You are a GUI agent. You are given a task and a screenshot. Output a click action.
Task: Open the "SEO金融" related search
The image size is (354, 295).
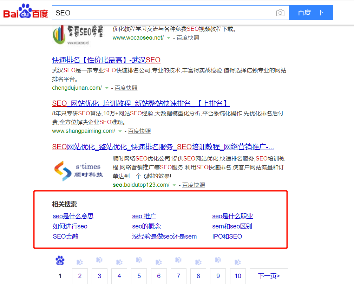coord(65,236)
